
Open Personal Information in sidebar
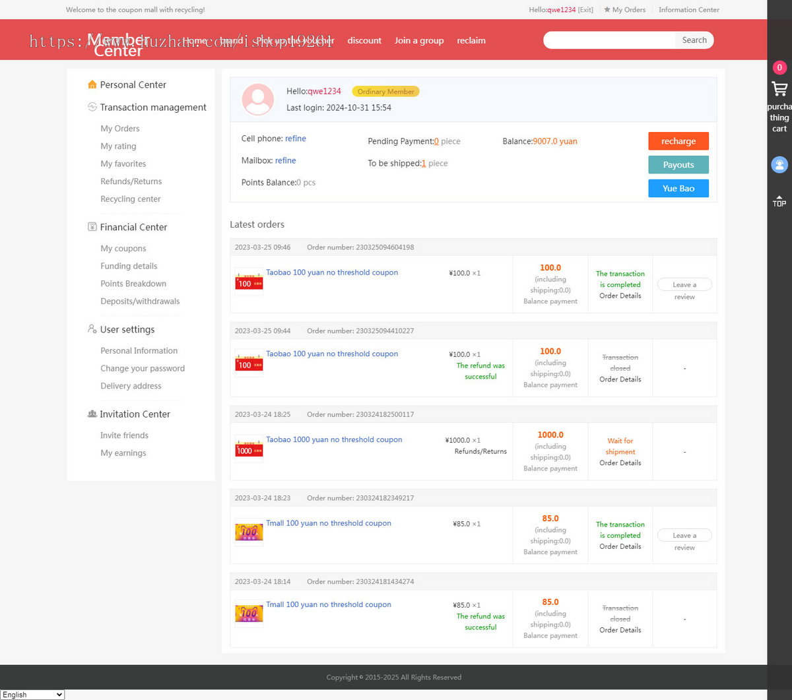pyautogui.click(x=139, y=351)
